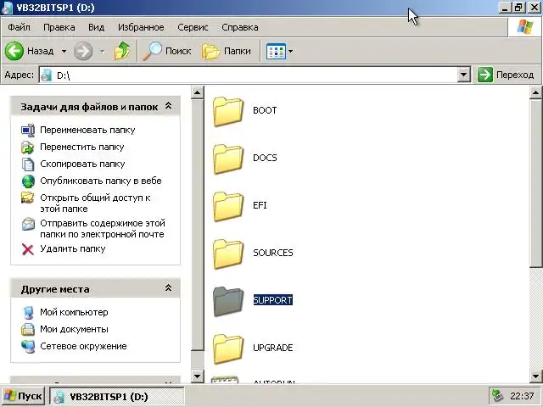Open the Файл menu
This screenshot has width=543, height=407.
pyautogui.click(x=19, y=27)
